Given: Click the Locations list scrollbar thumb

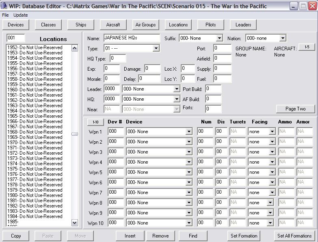Looking at the screenshot, I should 75,134.
